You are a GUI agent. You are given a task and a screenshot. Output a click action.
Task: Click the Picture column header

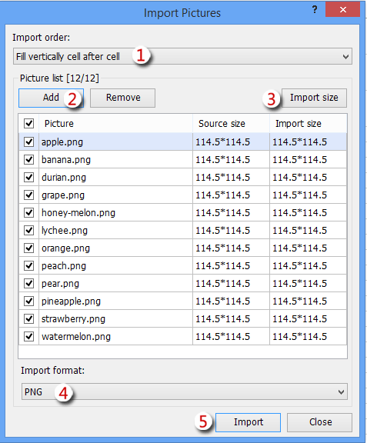click(115, 124)
